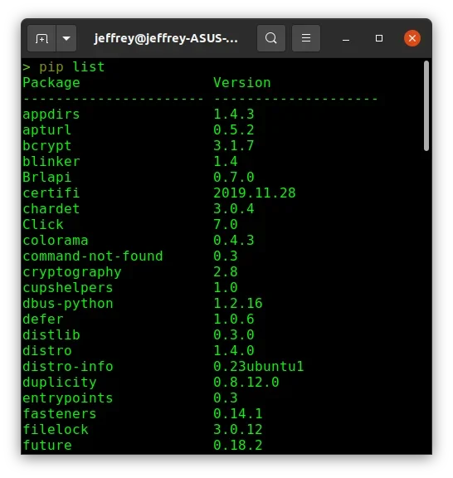Click the terminal vertical scrollbar handle
Screen dimensions: 453x478
click(x=426, y=105)
